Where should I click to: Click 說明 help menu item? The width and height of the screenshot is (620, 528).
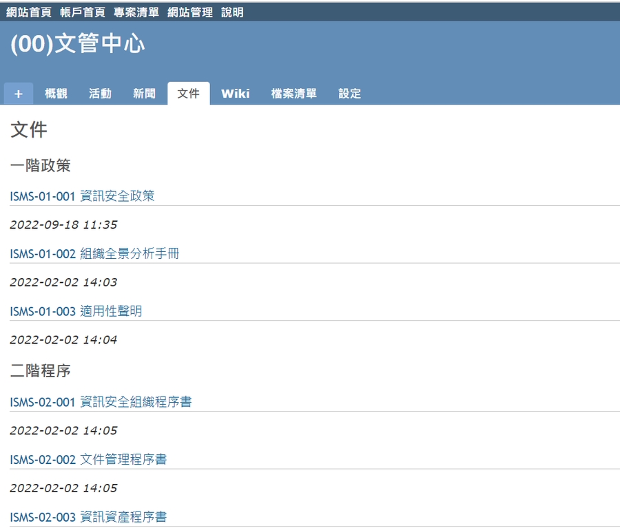coord(232,12)
